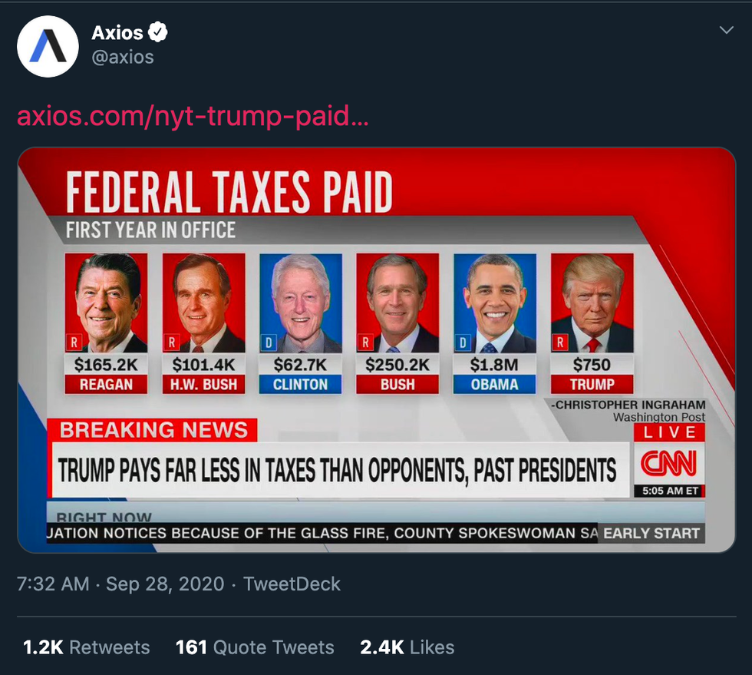Click the BREAKING NEWS banner

(153, 430)
